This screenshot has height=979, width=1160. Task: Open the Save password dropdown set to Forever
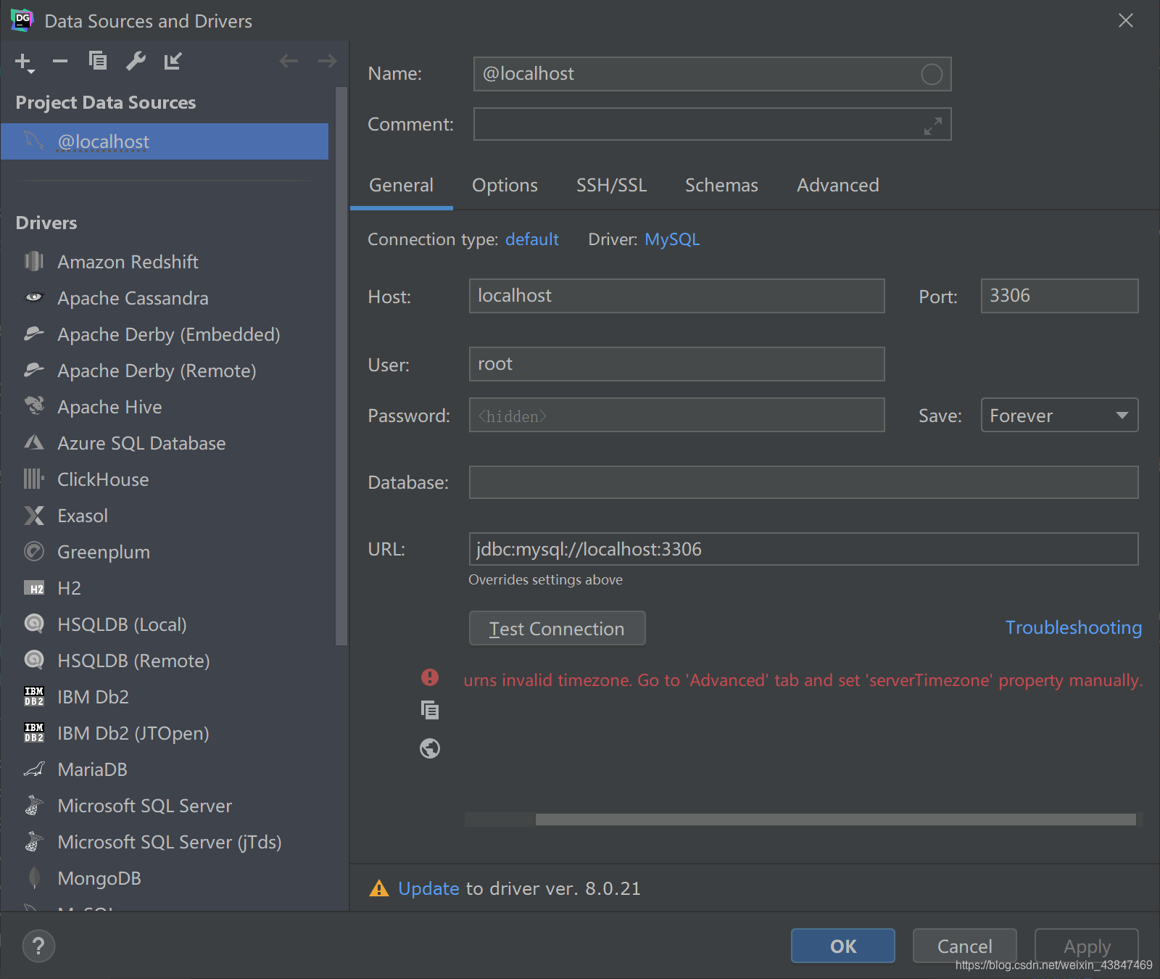(x=1059, y=416)
